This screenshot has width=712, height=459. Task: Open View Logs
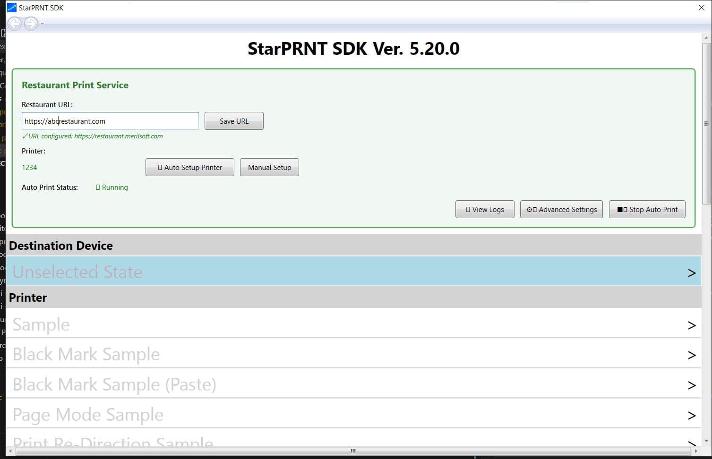coord(485,209)
